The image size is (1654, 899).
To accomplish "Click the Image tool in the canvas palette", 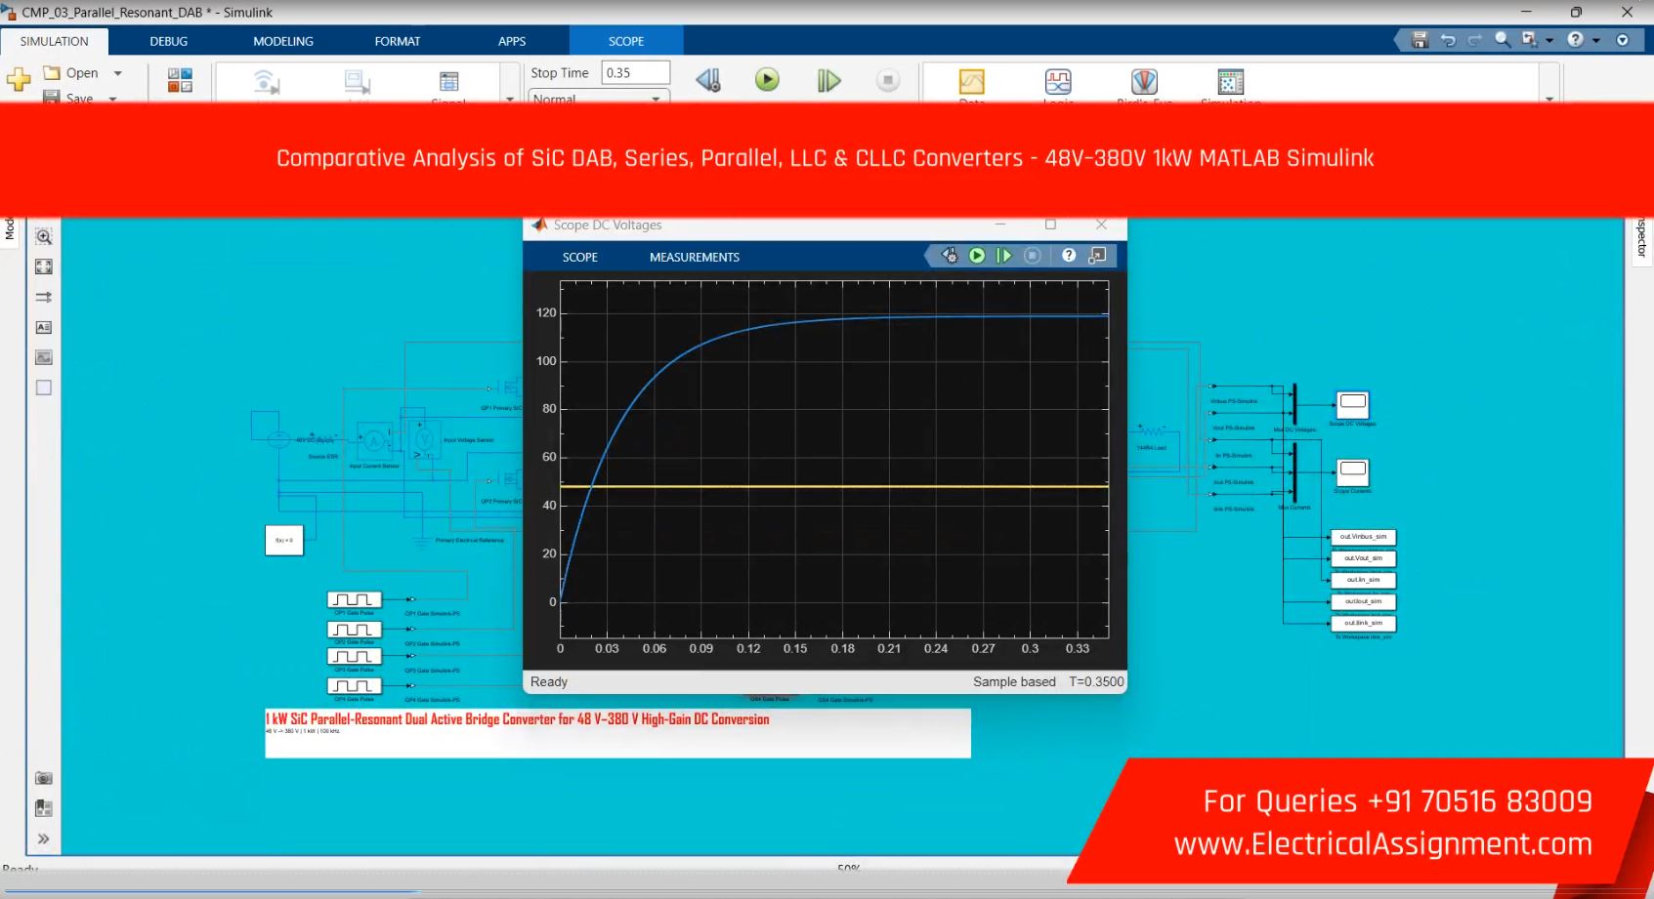I will point(44,357).
